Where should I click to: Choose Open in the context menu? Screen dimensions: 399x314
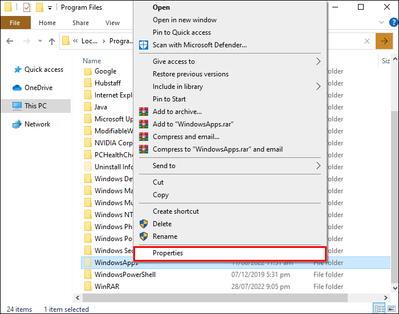click(x=230, y=7)
